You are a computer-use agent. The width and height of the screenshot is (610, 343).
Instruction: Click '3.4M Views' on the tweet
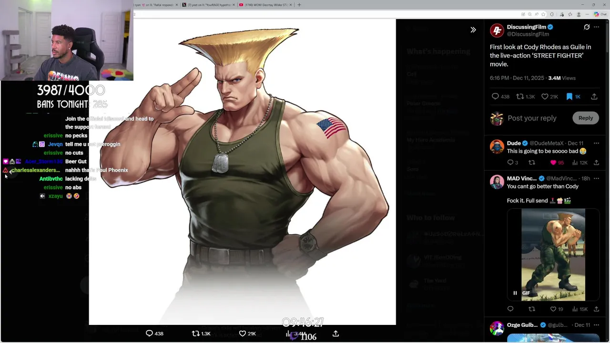click(562, 78)
